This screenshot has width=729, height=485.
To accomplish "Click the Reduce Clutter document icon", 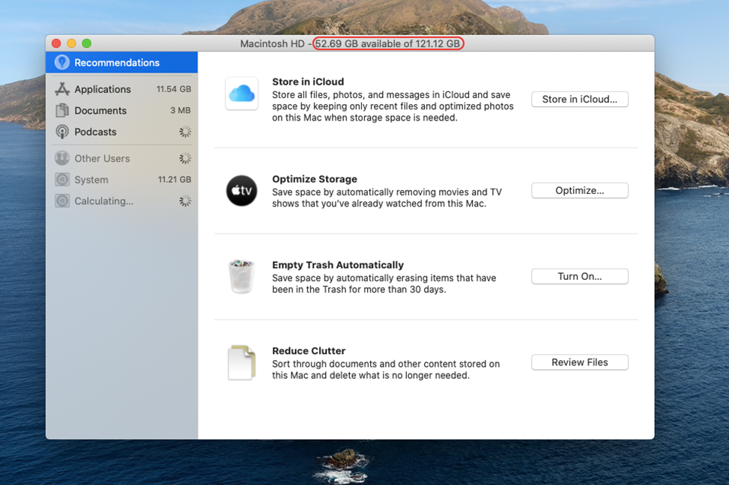I will point(242,362).
